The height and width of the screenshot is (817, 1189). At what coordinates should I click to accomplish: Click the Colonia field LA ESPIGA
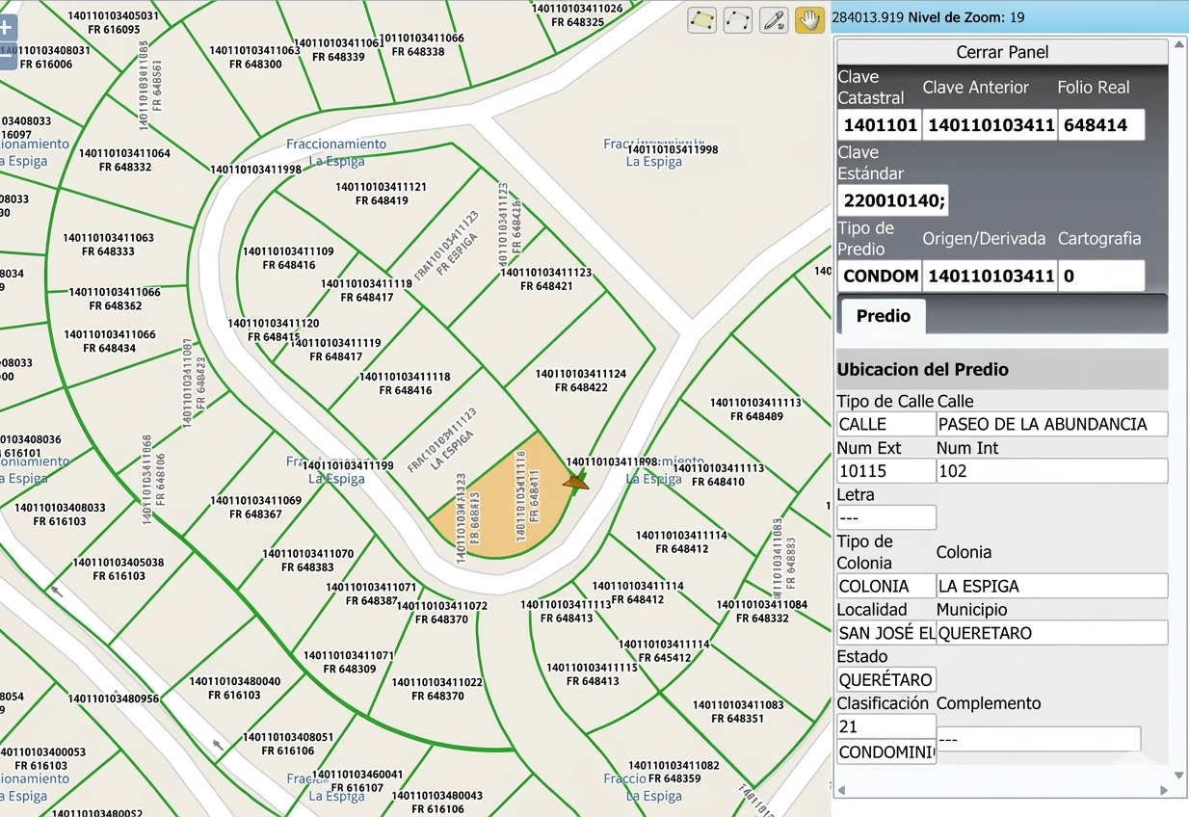1051,586
